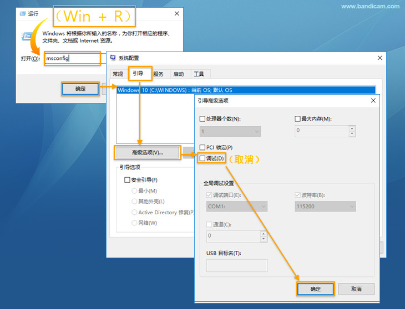Screen dimensions: 405x309
Task: Select the 网络(W) radio option
Action: pyautogui.click(x=134, y=223)
